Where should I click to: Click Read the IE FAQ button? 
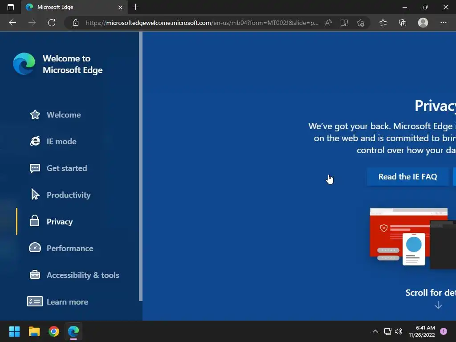click(x=408, y=177)
